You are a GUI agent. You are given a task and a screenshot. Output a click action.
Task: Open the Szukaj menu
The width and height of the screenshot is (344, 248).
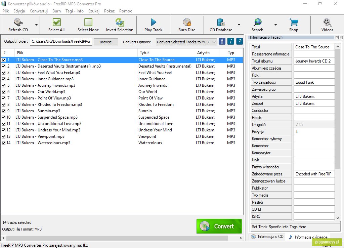94,11
